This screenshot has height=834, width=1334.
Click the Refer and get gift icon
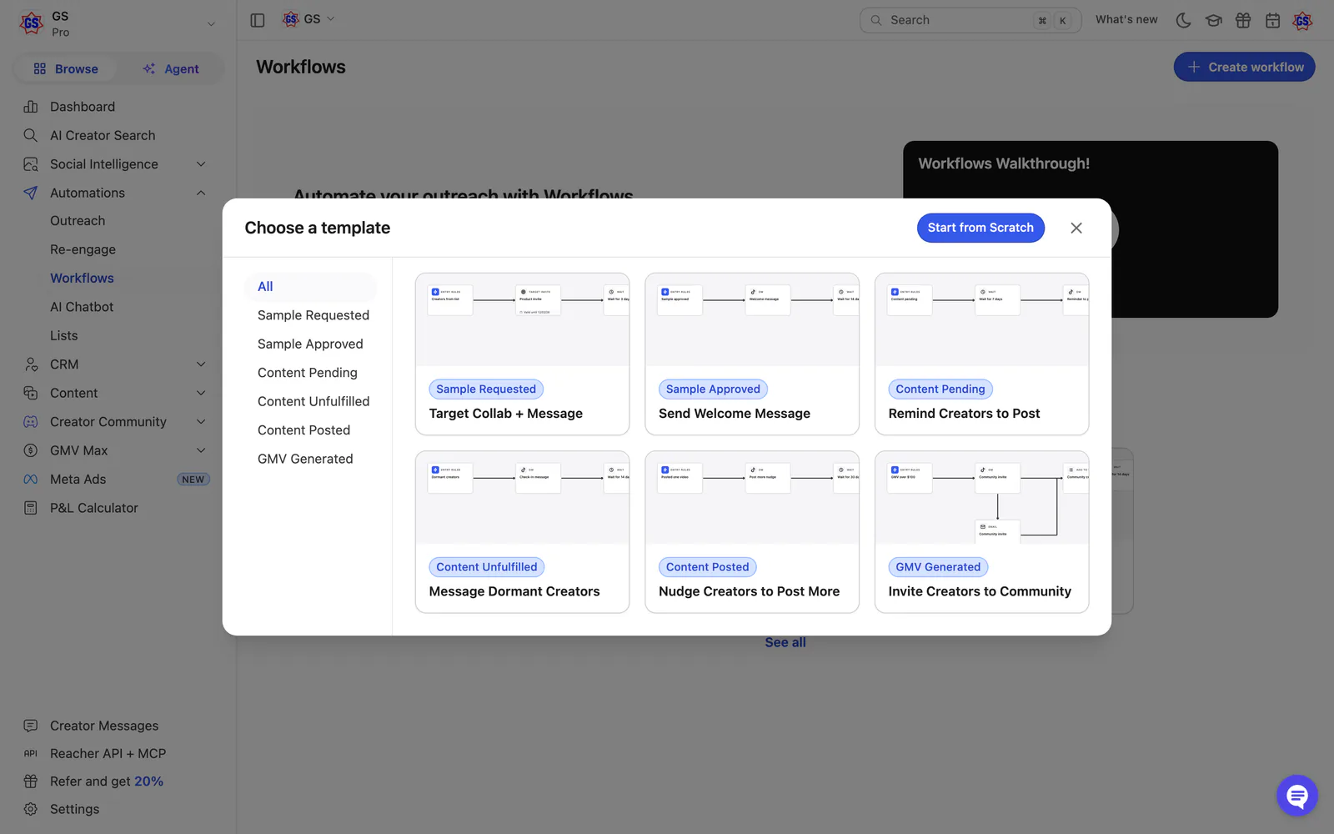tap(31, 781)
